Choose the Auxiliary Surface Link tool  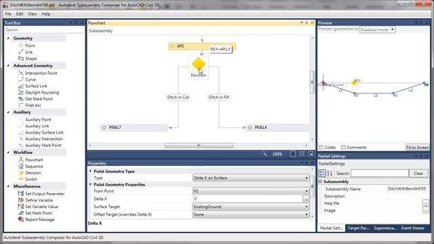pyautogui.click(x=41, y=133)
